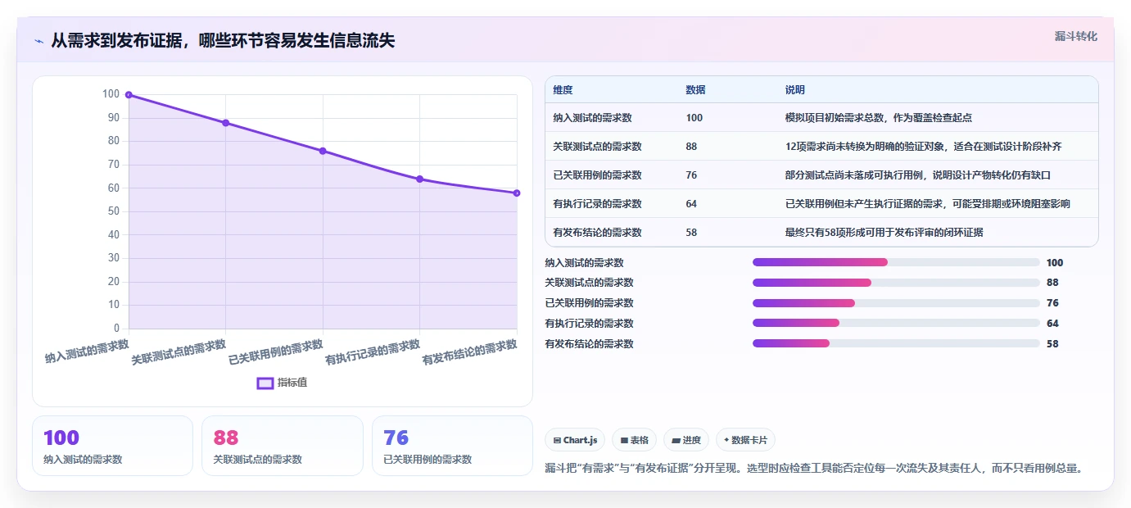This screenshot has height=508, width=1131.
Task: Click x-axis label 有执行记录的需求数
Action: coord(373,352)
